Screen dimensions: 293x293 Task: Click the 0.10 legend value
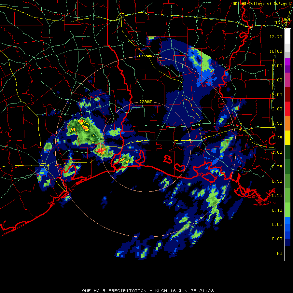click(277, 210)
